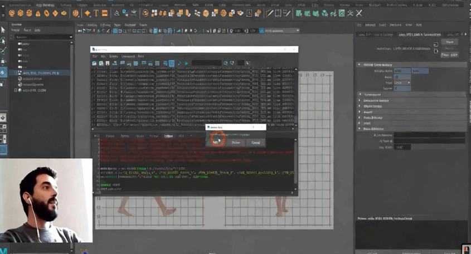Screen dimensions: 471x254
Task: Collapse first Attribute Editor section arrow
Action: pyautogui.click(x=360, y=65)
